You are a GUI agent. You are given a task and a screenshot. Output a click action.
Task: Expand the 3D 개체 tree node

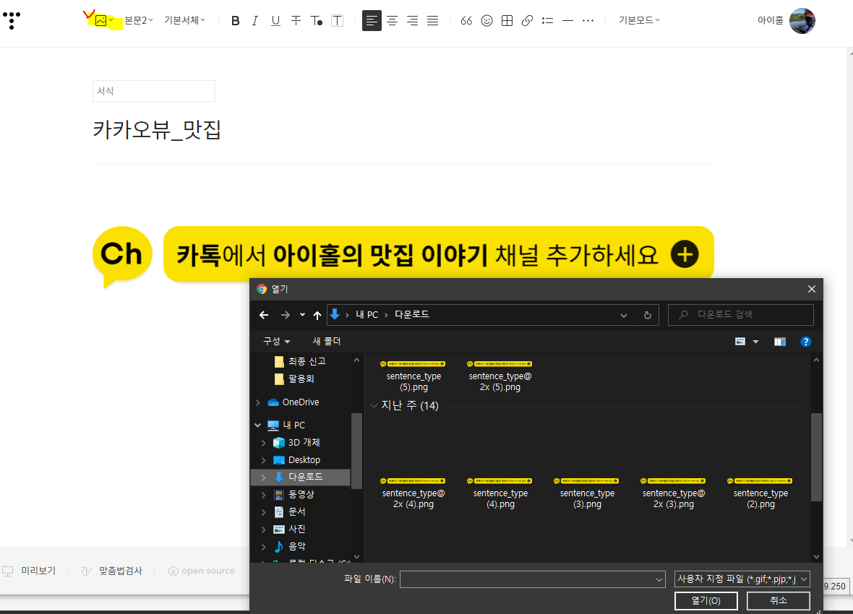coord(264,443)
